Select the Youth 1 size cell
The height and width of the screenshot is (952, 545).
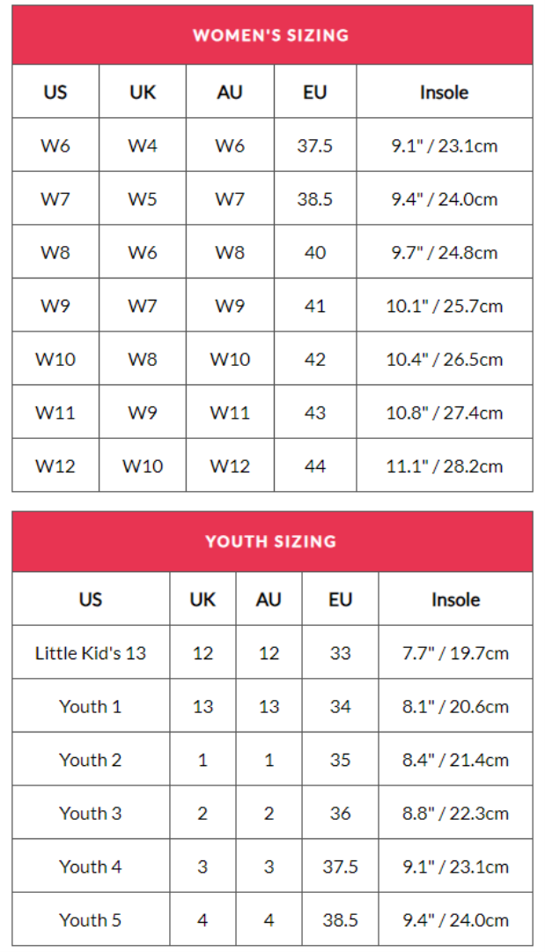tap(91, 707)
